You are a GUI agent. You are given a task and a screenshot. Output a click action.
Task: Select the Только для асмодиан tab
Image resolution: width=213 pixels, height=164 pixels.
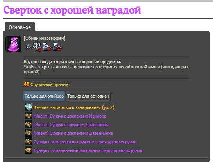[x=88, y=96]
